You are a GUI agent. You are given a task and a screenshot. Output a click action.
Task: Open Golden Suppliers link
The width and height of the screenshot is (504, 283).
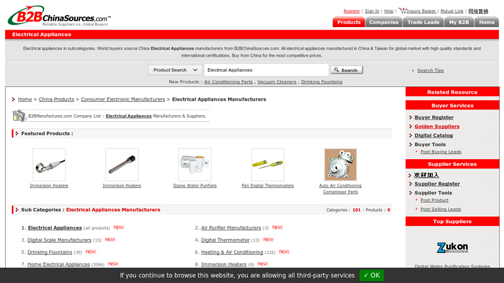(x=437, y=126)
